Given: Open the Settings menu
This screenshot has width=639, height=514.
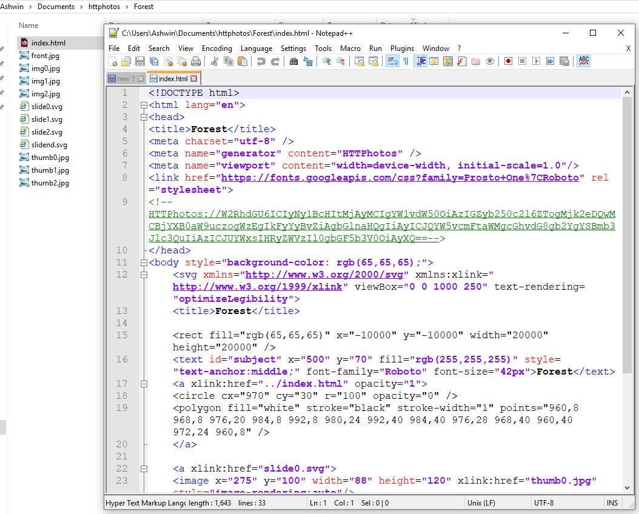Looking at the screenshot, I should click(x=293, y=48).
